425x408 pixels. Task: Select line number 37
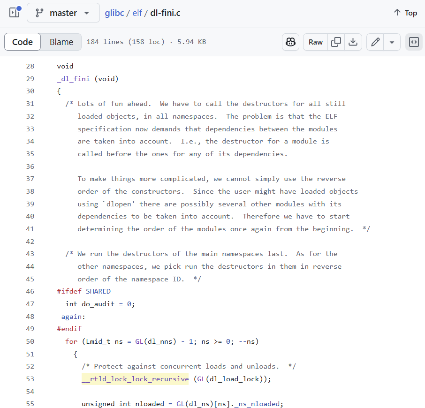(x=30, y=179)
